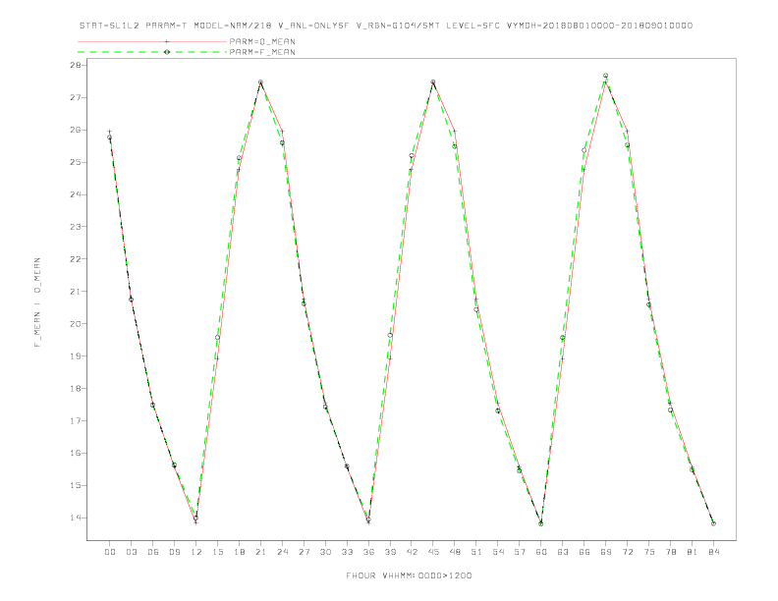Click the y-axis label F_MEAN | O_MEAN
The width and height of the screenshot is (778, 601).
pos(37,302)
